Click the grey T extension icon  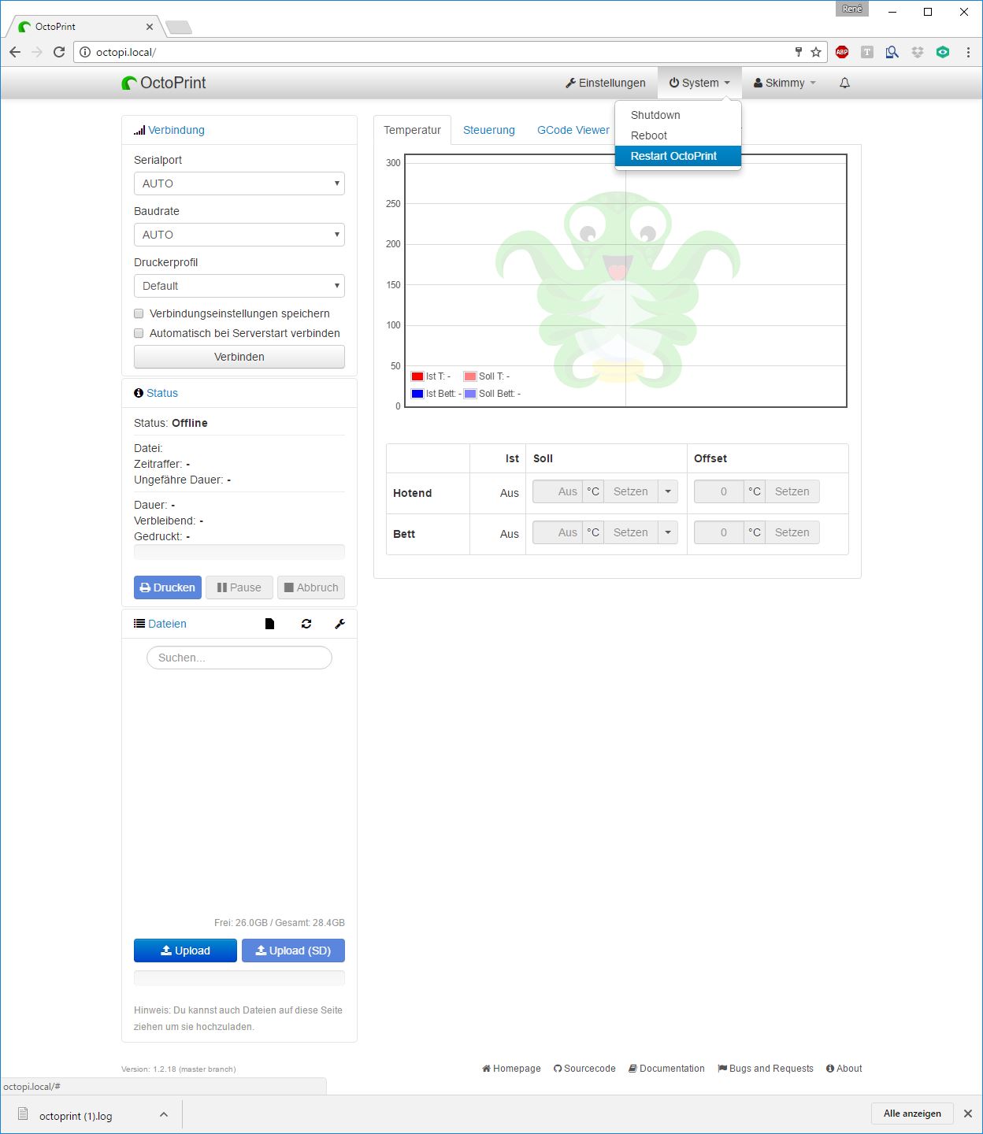[867, 52]
